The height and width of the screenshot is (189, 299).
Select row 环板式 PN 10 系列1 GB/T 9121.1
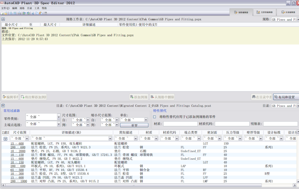[149, 166]
